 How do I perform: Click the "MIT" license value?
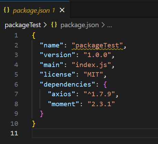tap(93, 75)
